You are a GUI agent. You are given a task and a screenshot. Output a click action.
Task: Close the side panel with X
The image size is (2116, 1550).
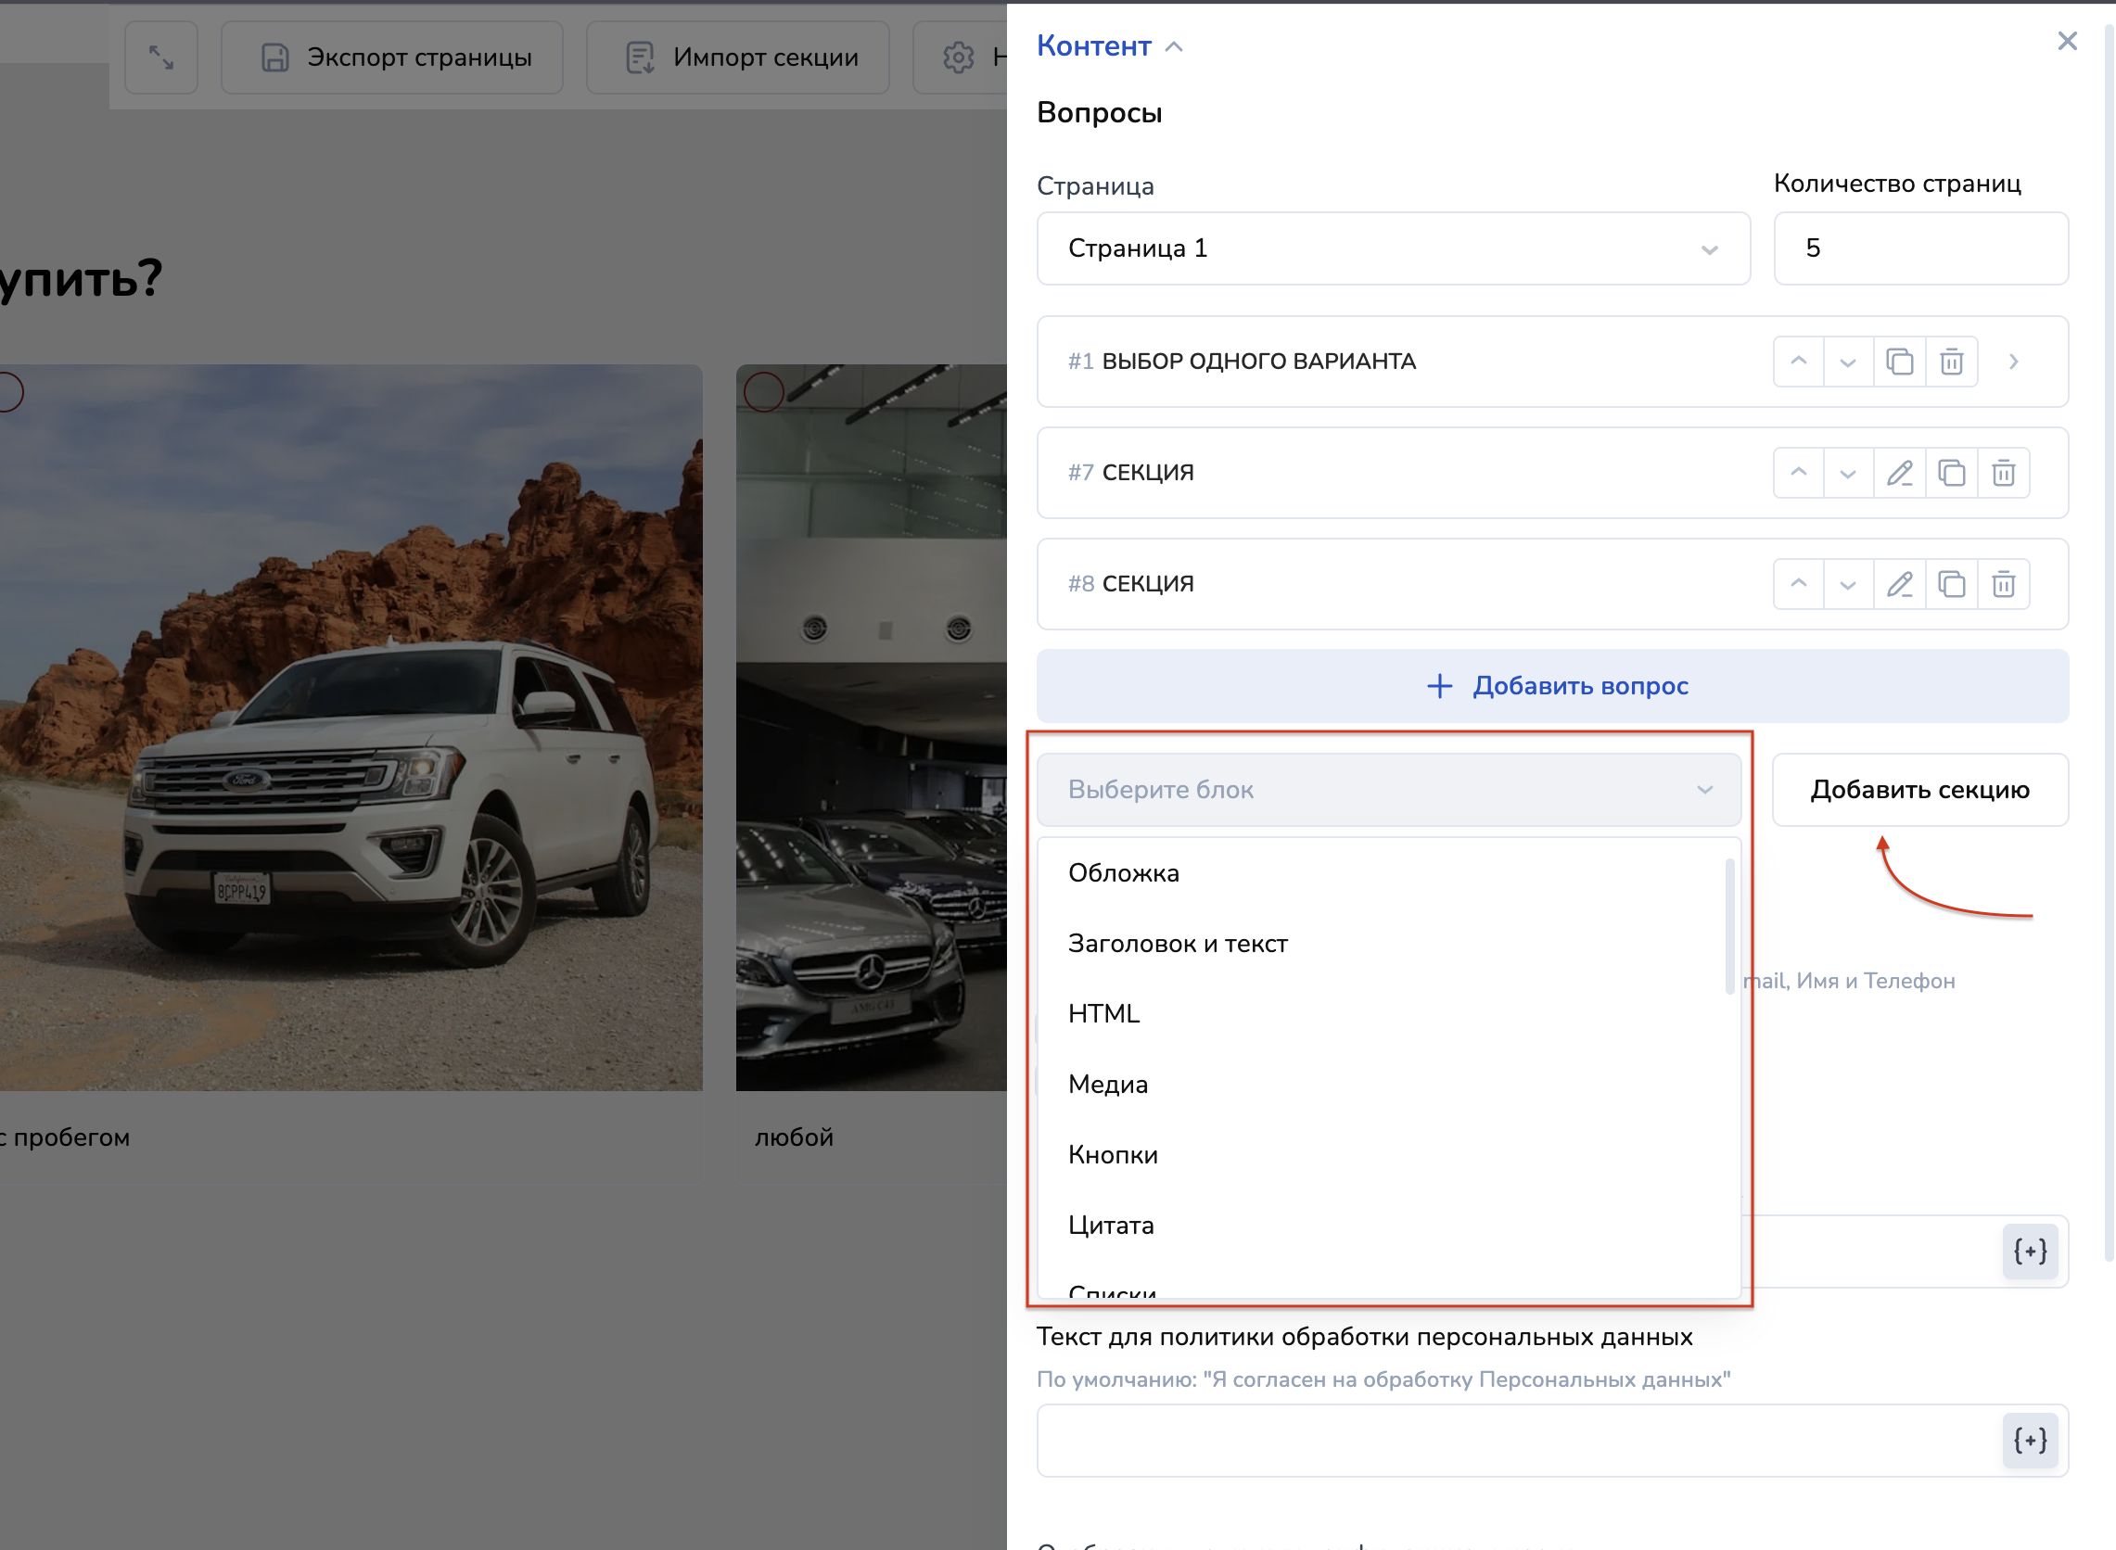2067,42
